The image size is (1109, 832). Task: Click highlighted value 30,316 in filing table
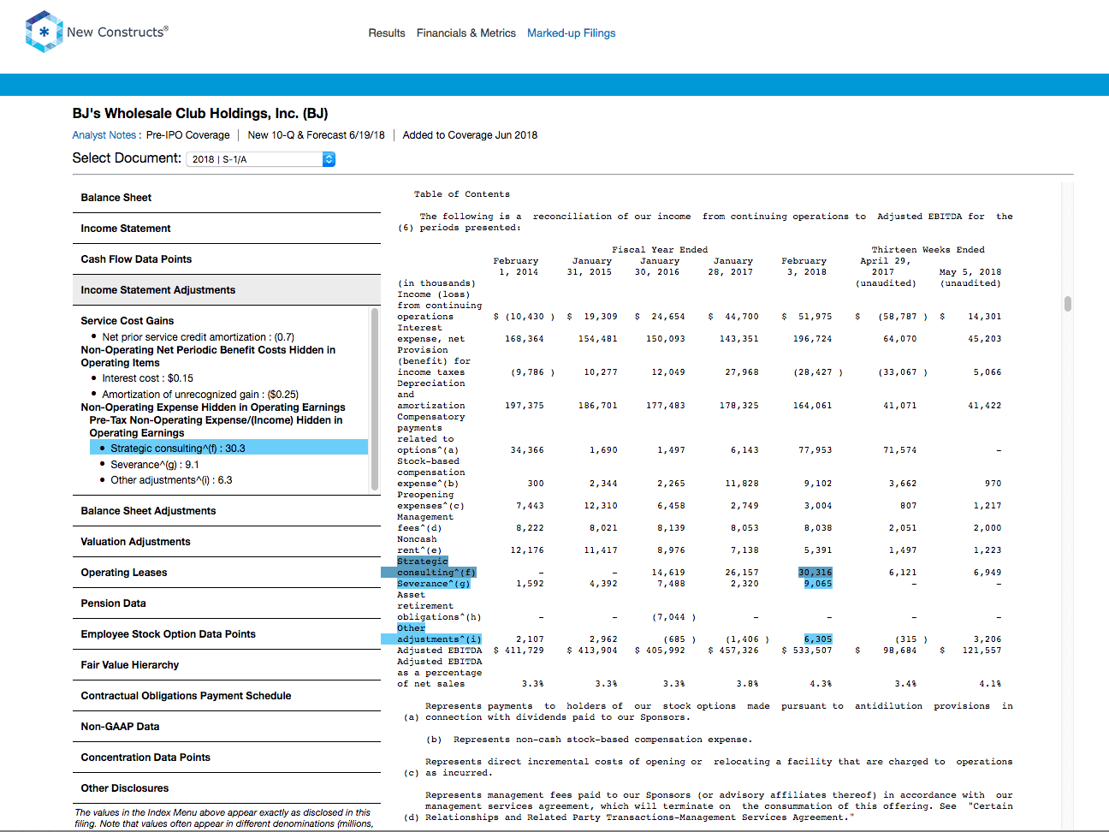pos(815,573)
